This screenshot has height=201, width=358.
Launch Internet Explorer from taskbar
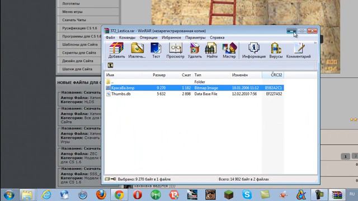click(46, 195)
